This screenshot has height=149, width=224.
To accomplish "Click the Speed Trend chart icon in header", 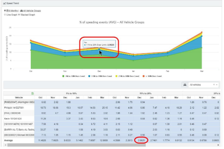I will tap(5, 3).
